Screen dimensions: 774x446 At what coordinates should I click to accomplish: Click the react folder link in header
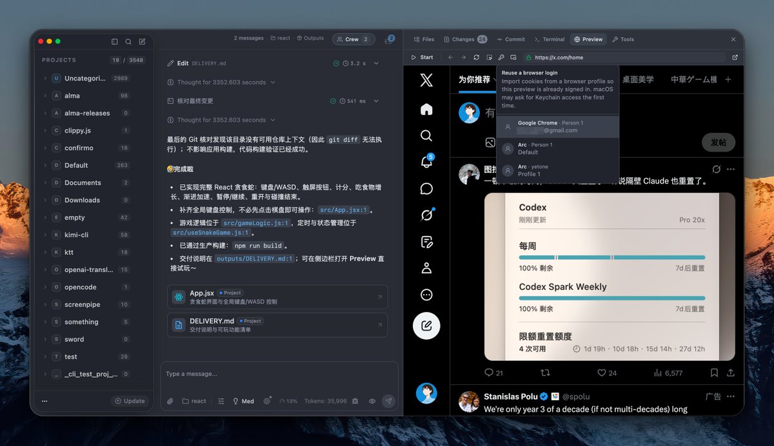281,38
